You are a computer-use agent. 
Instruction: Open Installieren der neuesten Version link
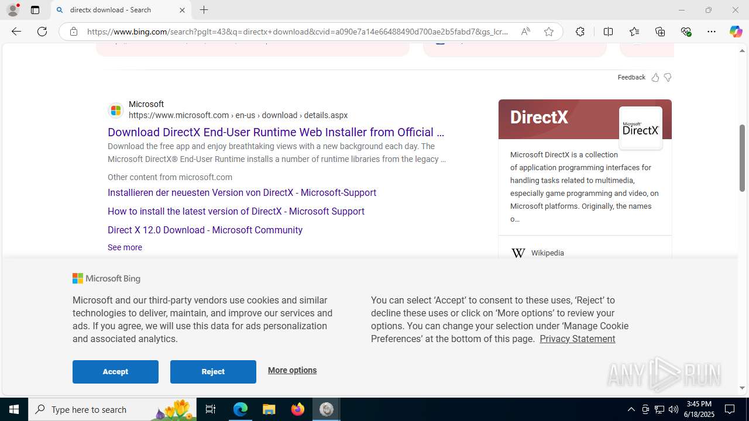click(242, 192)
